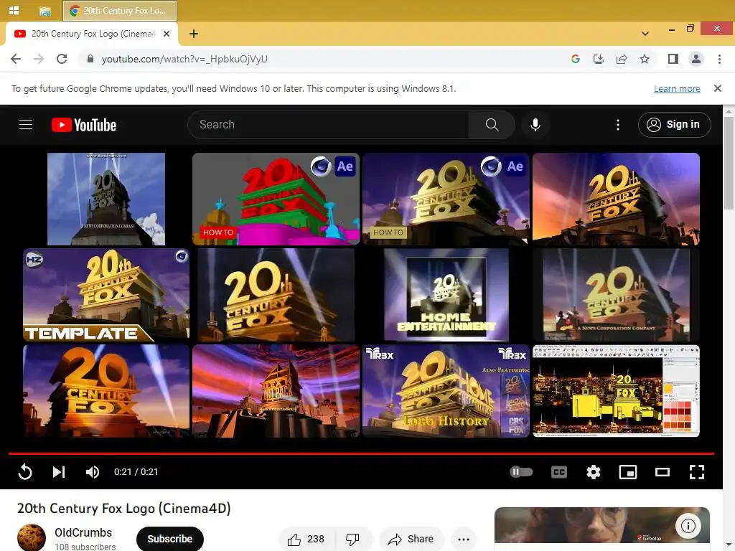The image size is (735, 551).
Task: Enter full screen mode
Action: point(697,472)
